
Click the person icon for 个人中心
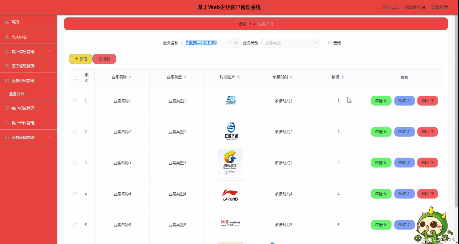pos(6,37)
